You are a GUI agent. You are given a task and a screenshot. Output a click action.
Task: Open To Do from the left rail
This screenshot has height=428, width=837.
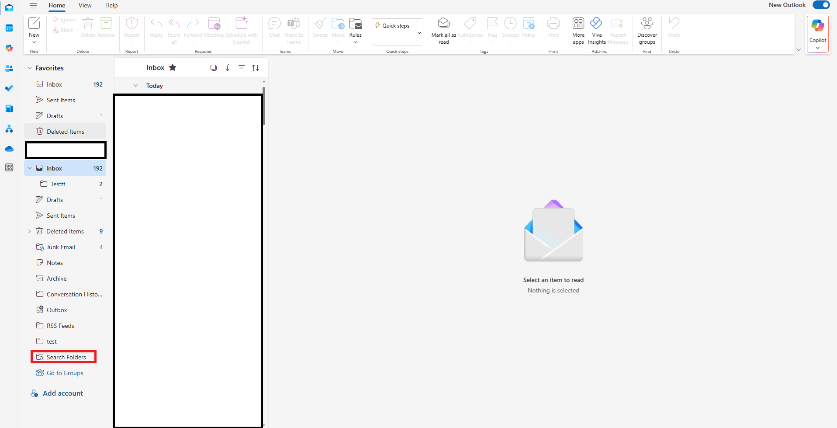click(9, 88)
